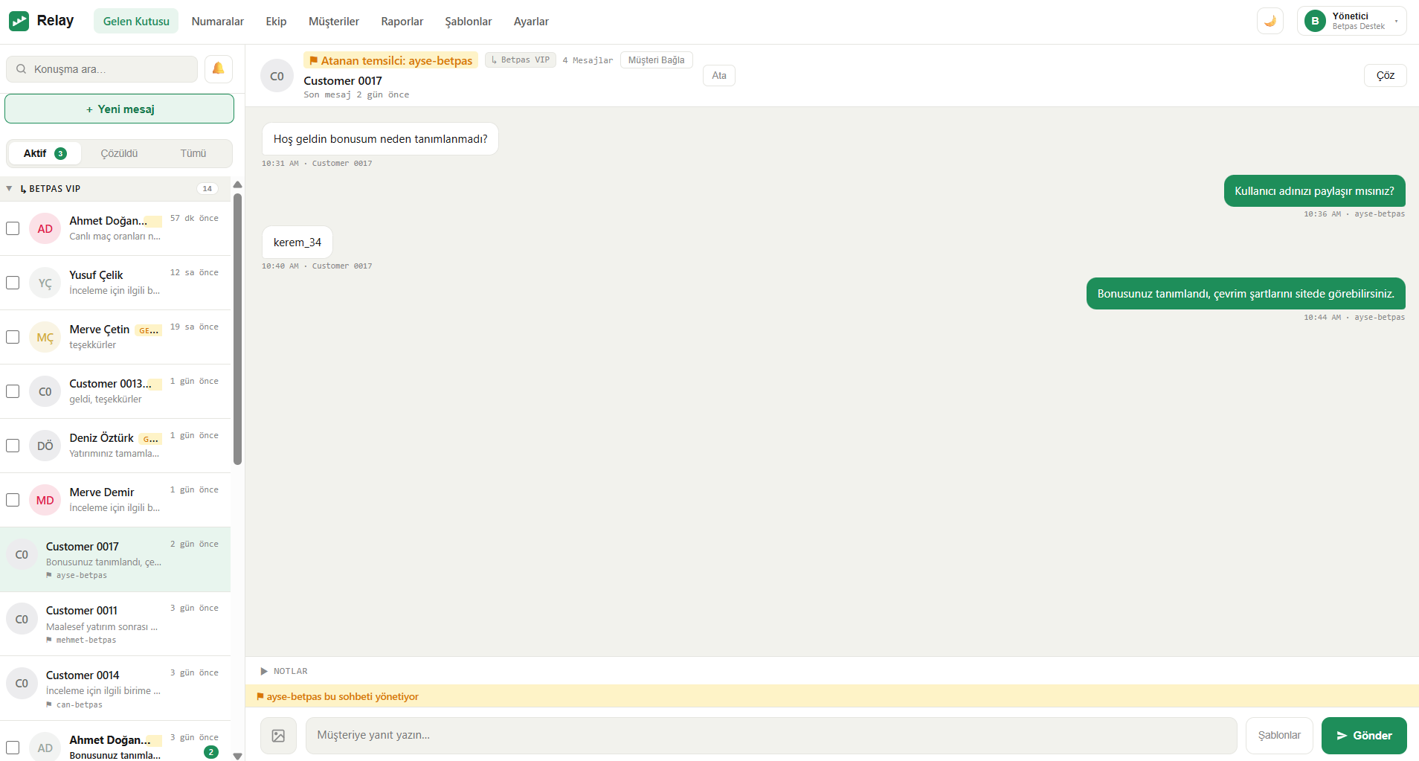1419x761 pixels.
Task: Check the Customer 0013 conversation box
Action: tap(13, 391)
